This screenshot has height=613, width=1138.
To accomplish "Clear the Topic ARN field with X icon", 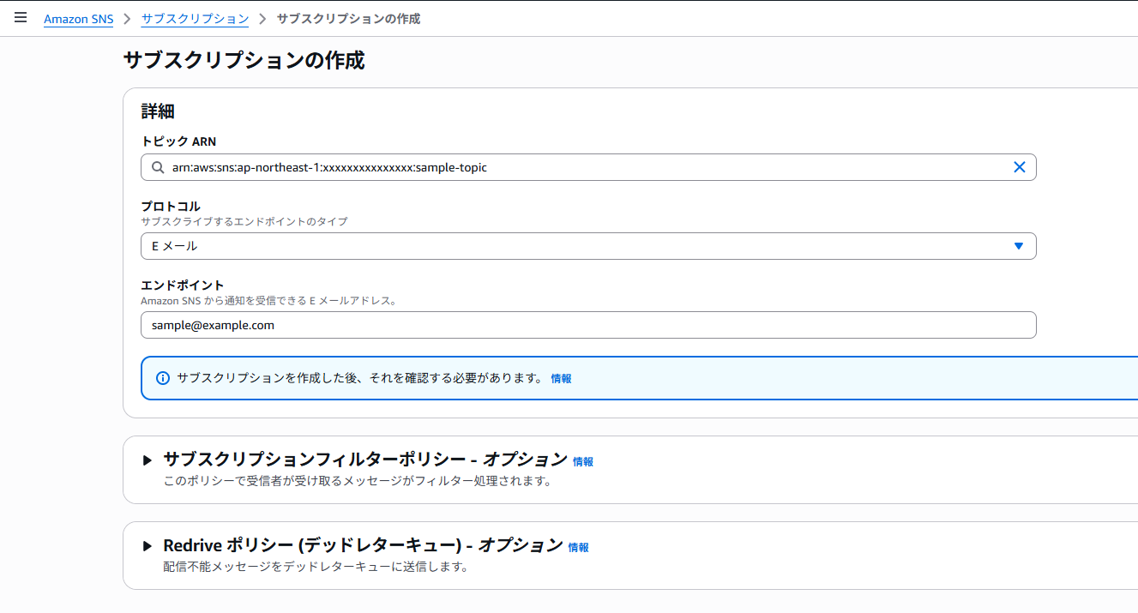I will click(1019, 167).
